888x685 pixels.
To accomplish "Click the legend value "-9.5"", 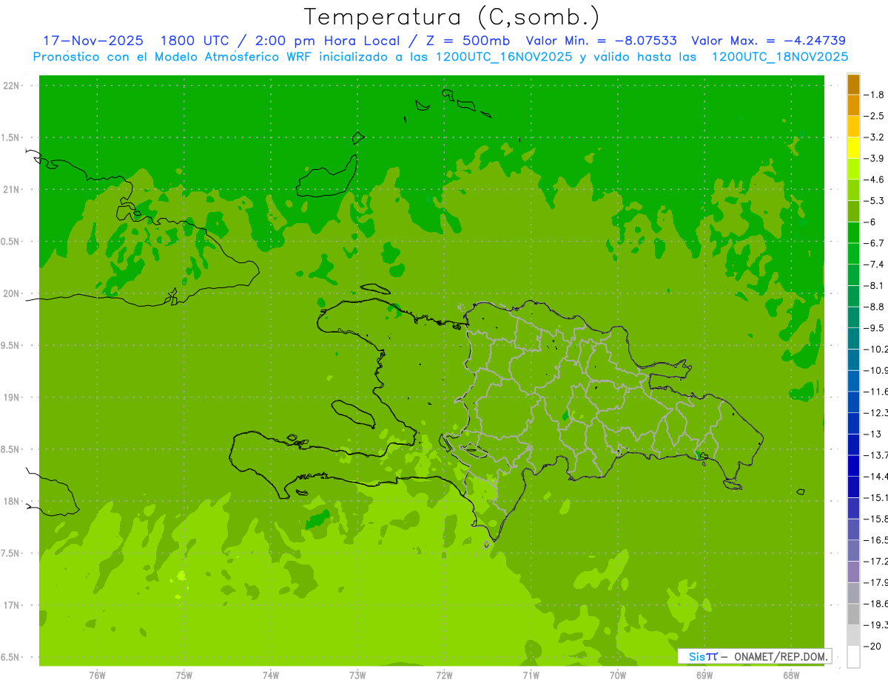I will coord(875,328).
